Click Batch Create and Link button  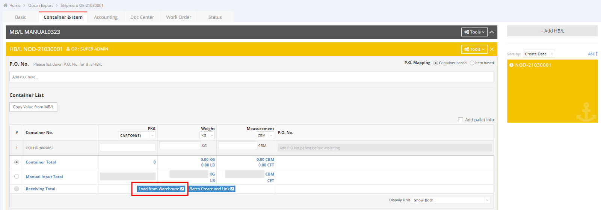(211, 189)
